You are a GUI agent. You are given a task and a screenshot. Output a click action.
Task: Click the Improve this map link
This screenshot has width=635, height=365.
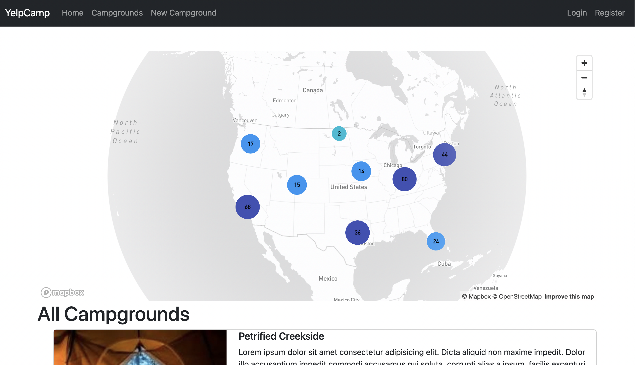569,297
